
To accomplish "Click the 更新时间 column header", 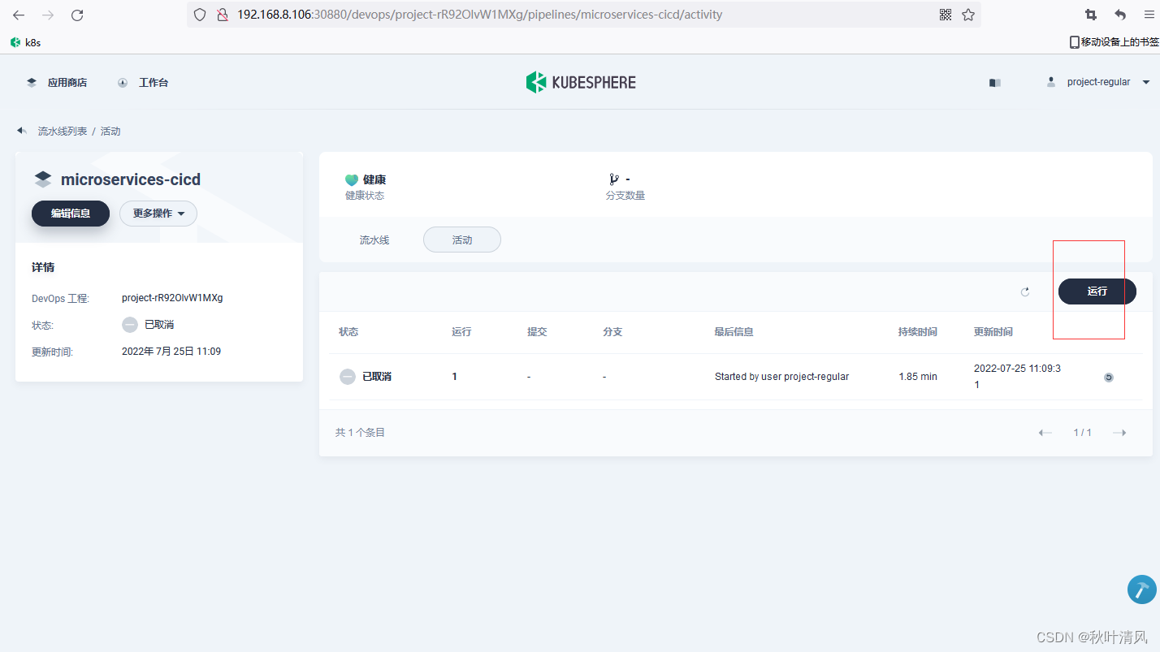I will pos(993,332).
